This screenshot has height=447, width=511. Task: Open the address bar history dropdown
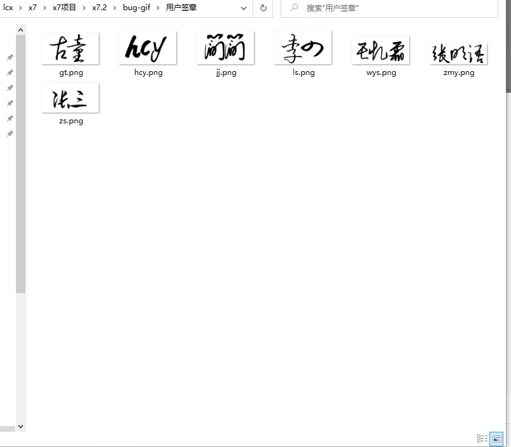coord(244,8)
